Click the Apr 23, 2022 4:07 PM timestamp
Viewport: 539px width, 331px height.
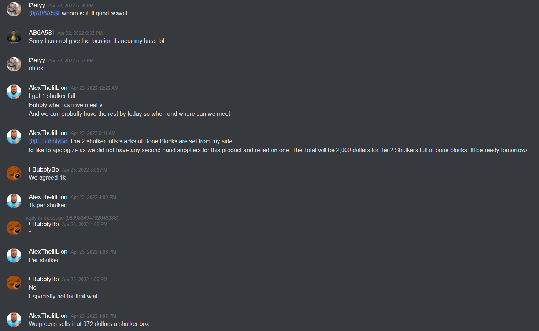click(93, 316)
